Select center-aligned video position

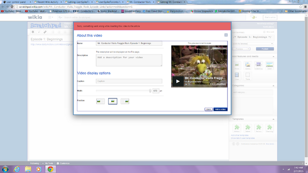tap(113, 101)
